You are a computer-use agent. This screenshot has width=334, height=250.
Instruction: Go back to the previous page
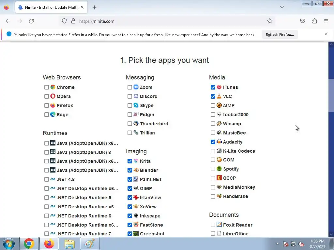point(8,21)
